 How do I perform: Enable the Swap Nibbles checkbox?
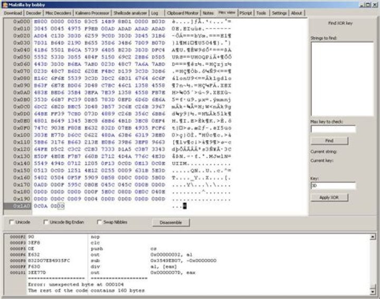coord(99,222)
